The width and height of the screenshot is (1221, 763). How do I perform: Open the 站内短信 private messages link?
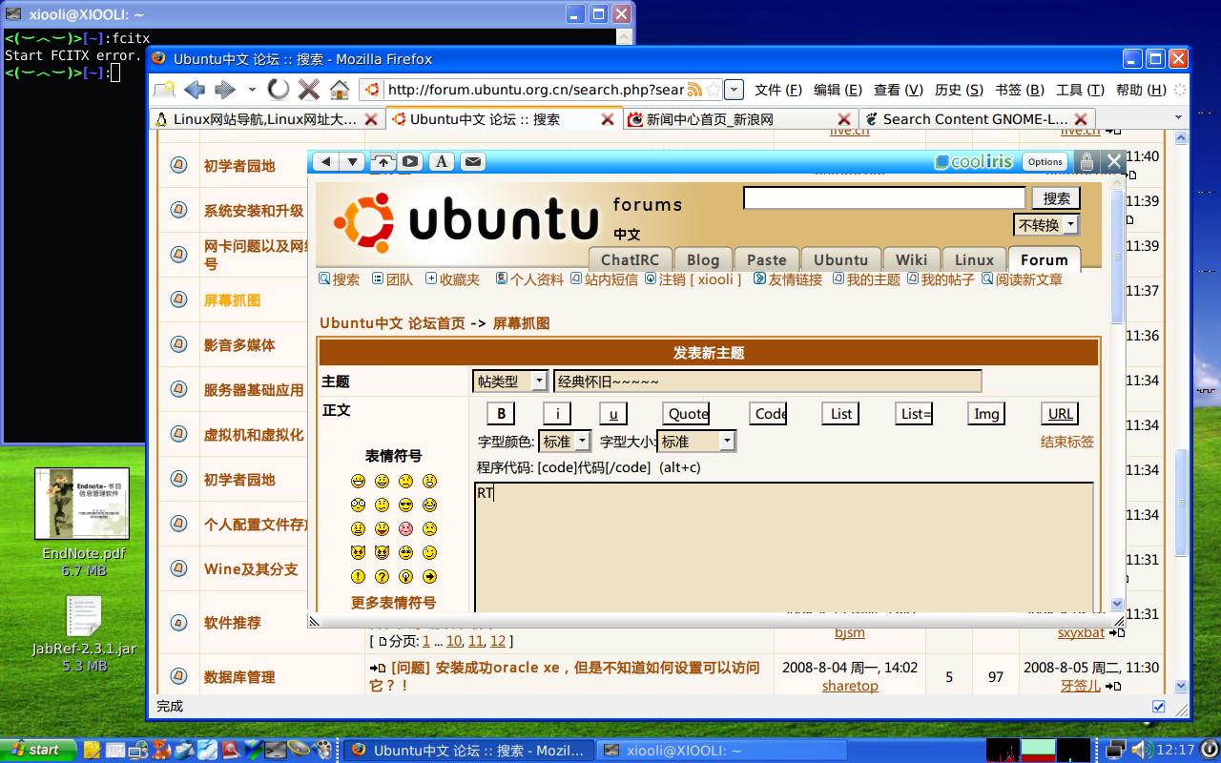click(x=610, y=279)
